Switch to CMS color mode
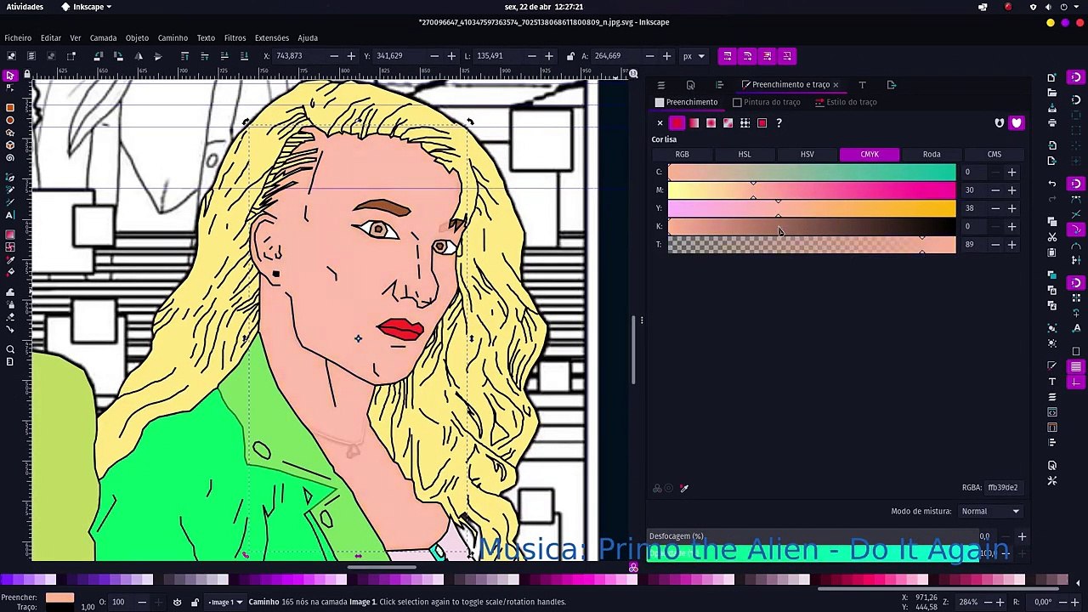1088x612 pixels. (994, 155)
